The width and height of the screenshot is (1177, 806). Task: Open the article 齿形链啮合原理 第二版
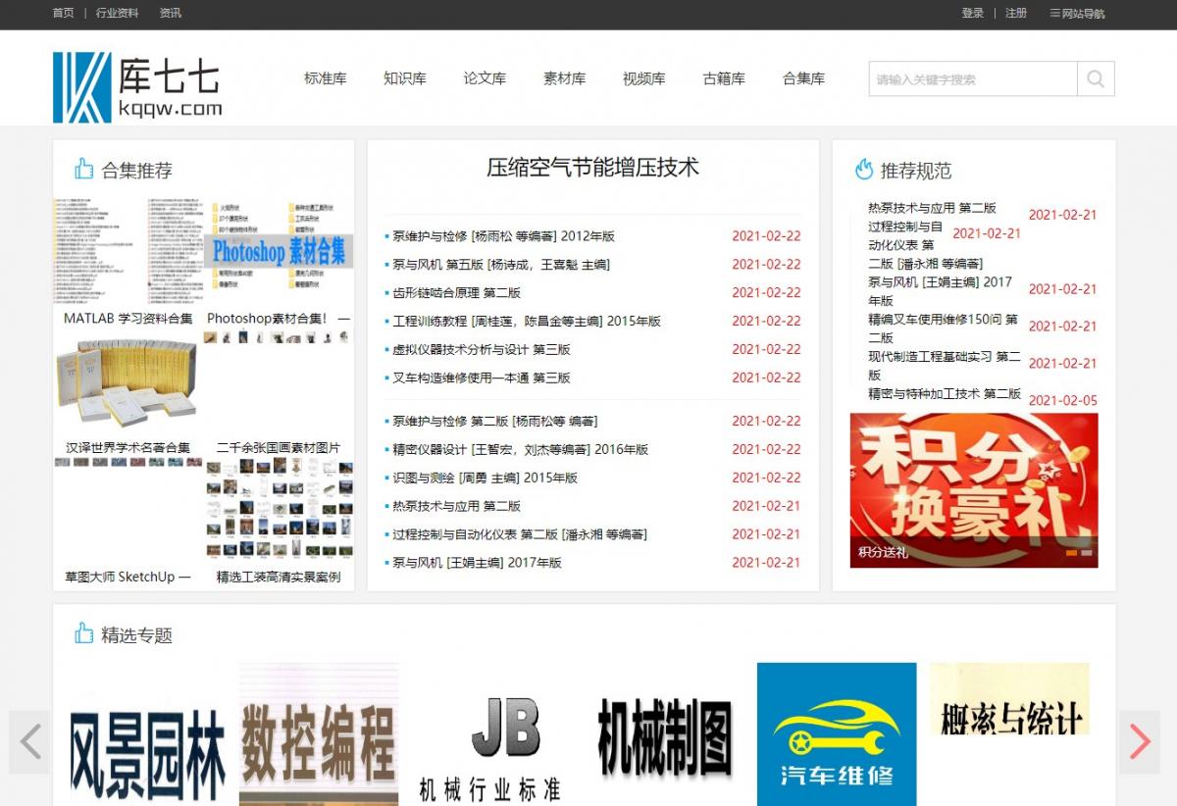456,293
